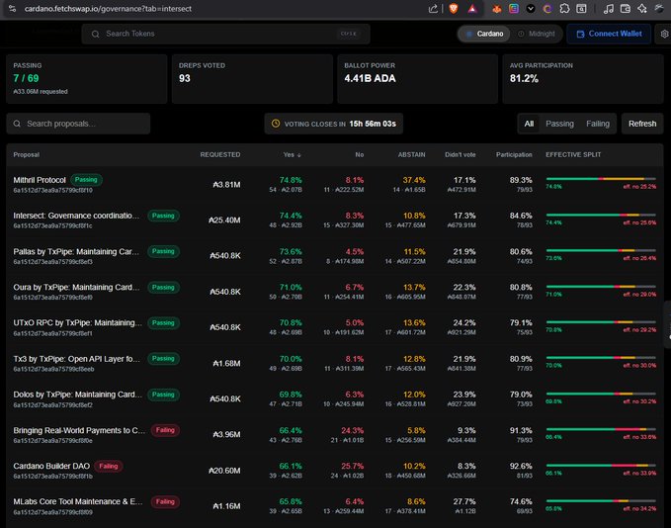Image resolution: width=671 pixels, height=528 pixels.
Task: Click the profile avatar in browser toolbar
Action: pos(659,9)
